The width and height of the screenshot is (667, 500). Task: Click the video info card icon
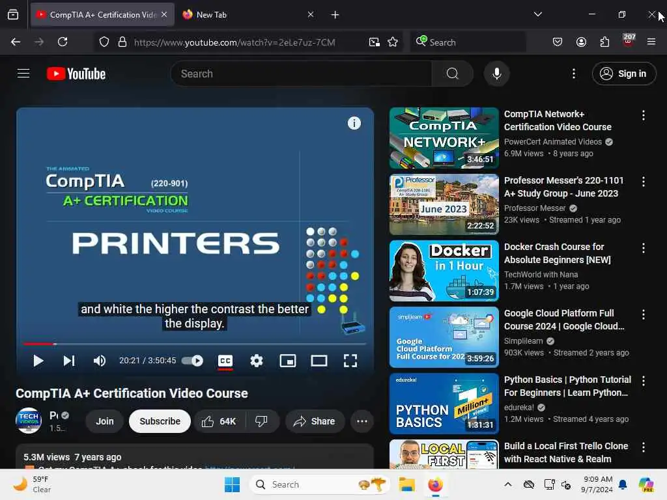coord(354,123)
